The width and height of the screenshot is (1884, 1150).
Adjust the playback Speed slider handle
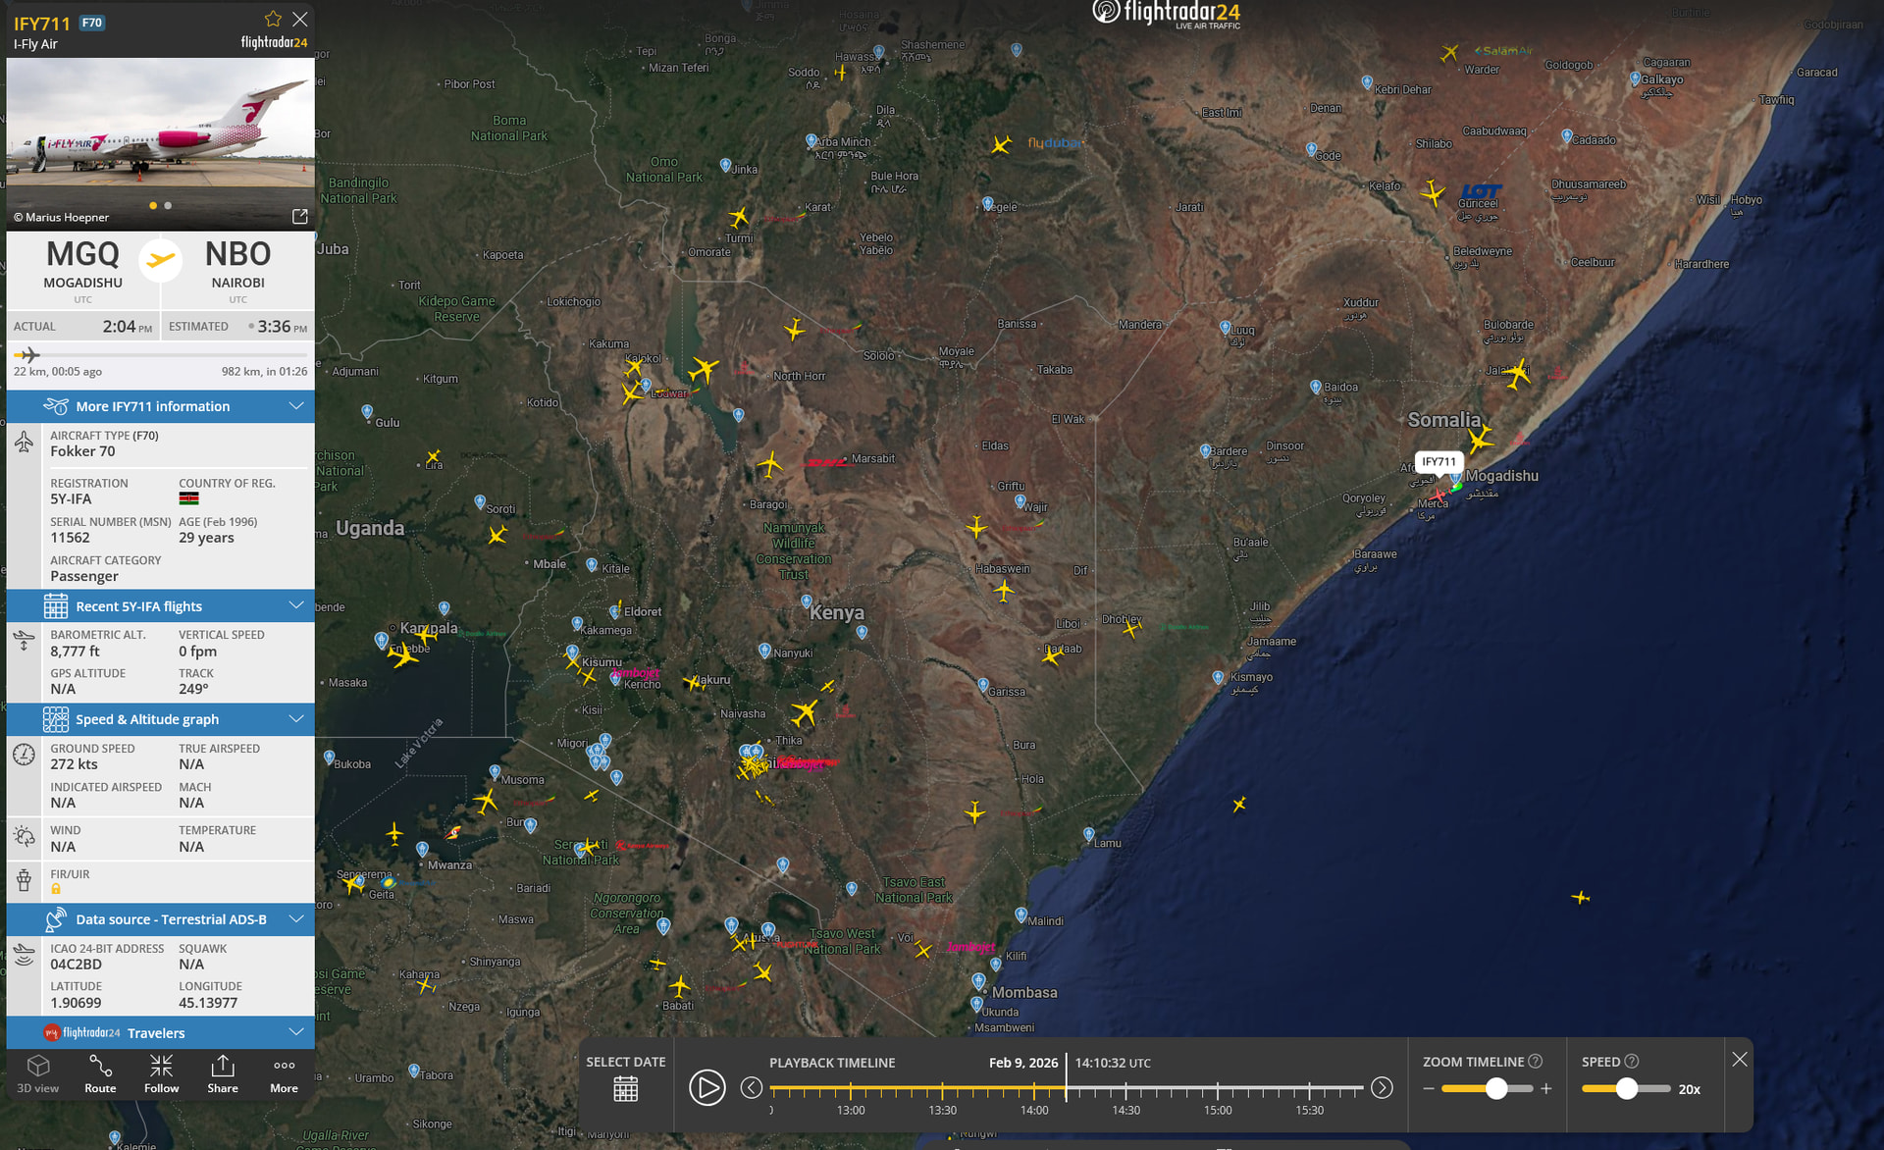[1627, 1088]
